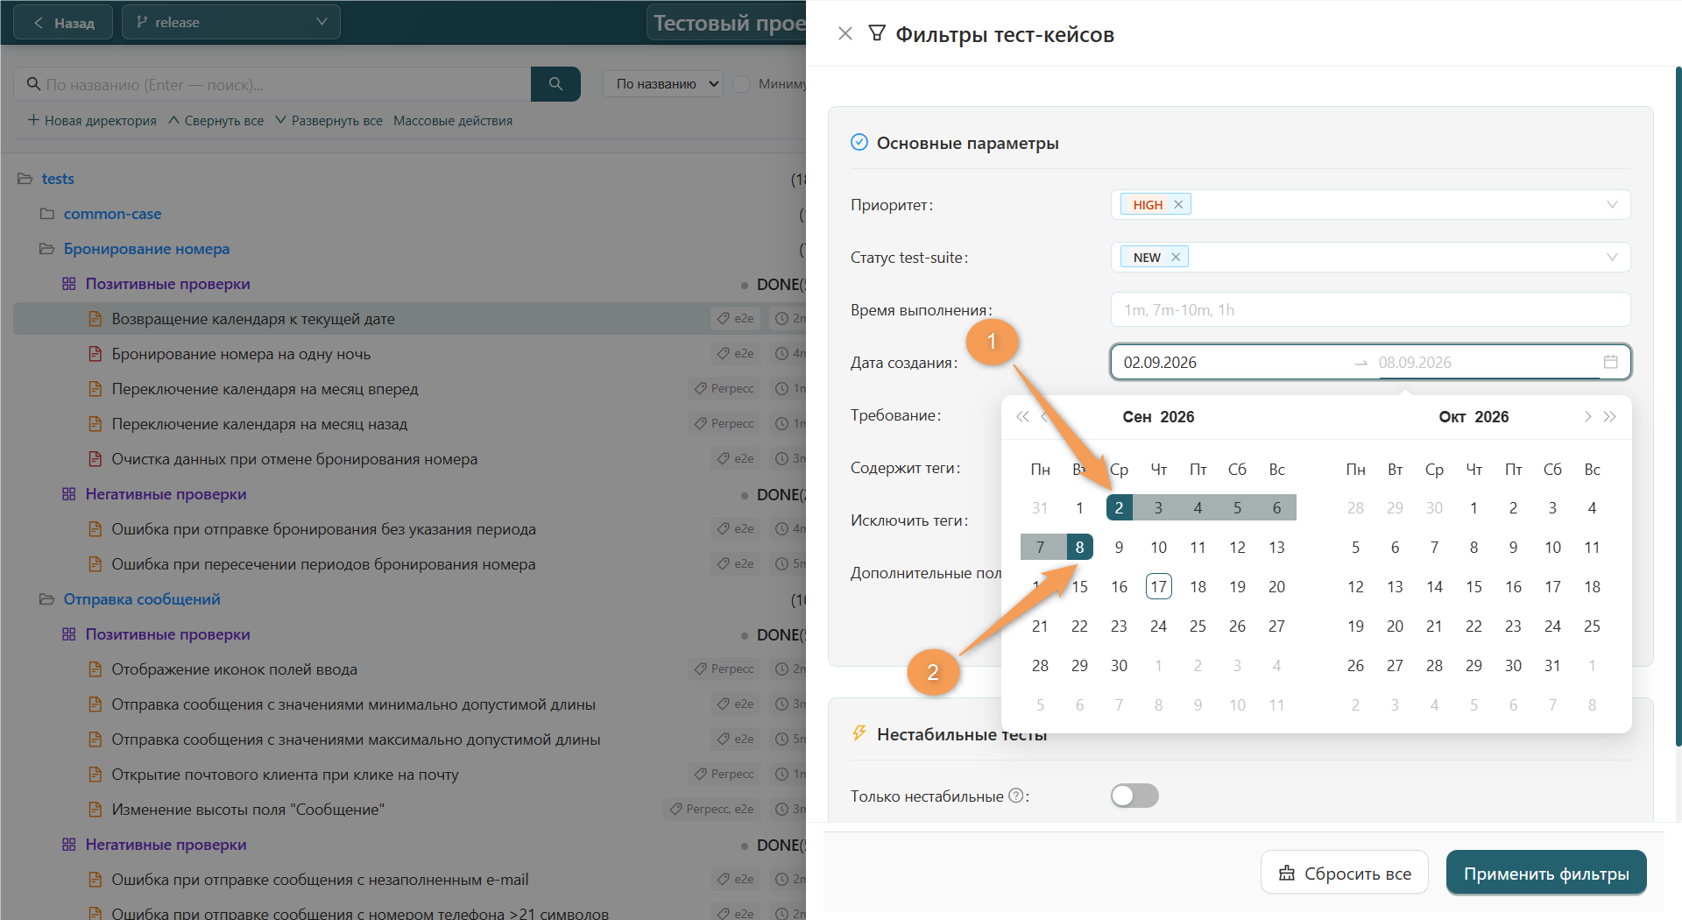Open Переключение календаря на месяц вперед test case

265,389
